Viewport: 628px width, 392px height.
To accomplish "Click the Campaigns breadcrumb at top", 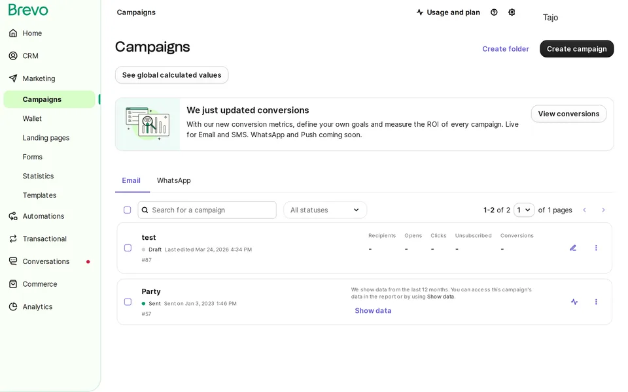I will (136, 12).
